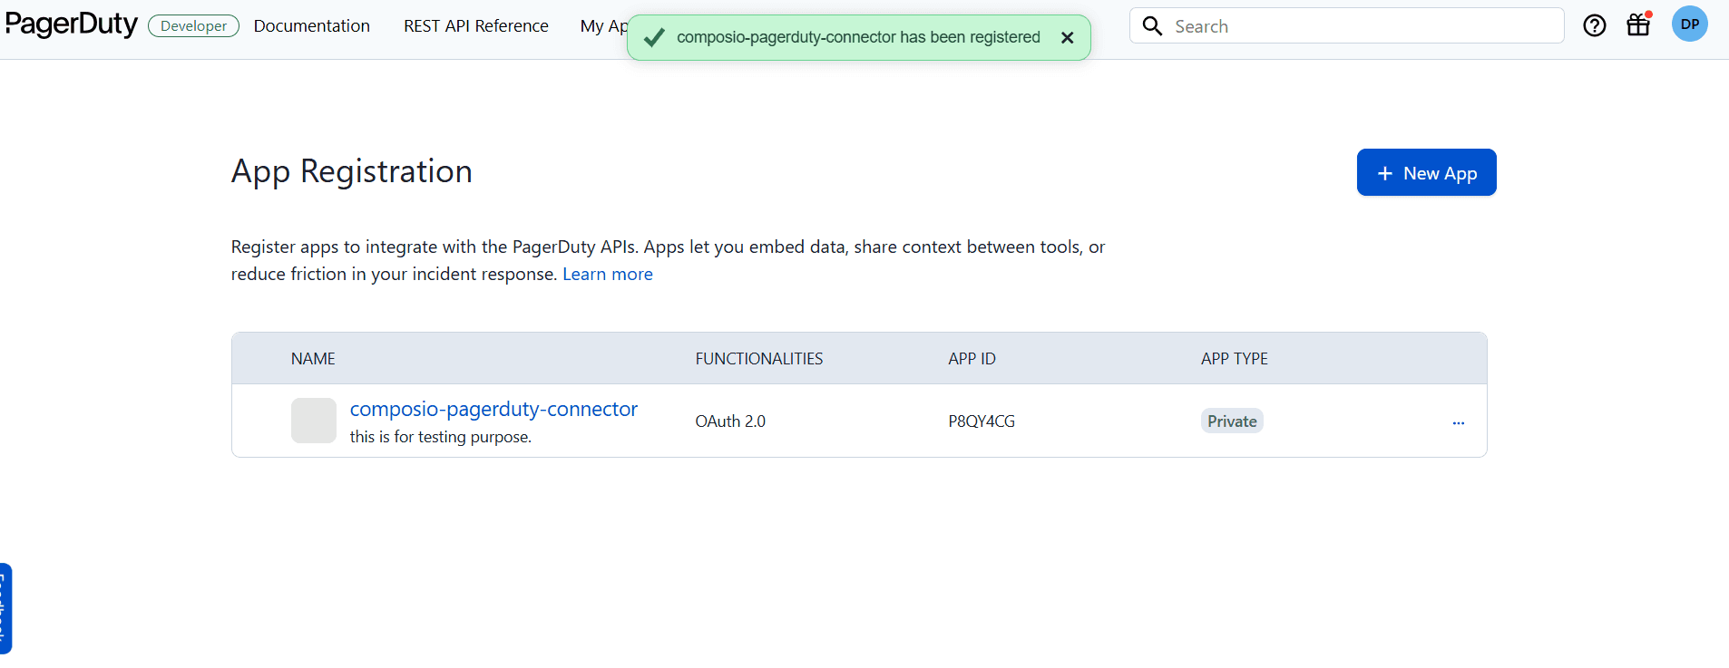Click the APP ID column header
The height and width of the screenshot is (668, 1729).
pyautogui.click(x=972, y=359)
